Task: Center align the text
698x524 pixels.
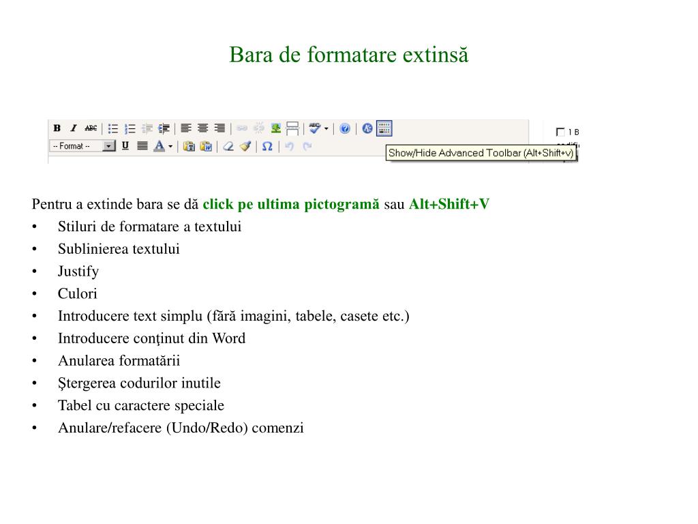Action: (203, 128)
